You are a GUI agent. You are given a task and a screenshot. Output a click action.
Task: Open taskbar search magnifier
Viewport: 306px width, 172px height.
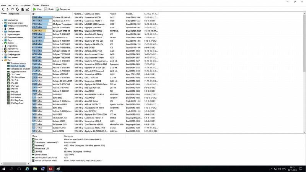[11, 169]
